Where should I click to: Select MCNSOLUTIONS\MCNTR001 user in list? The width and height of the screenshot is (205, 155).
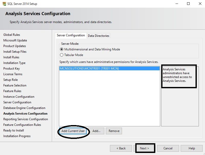coord(109,69)
